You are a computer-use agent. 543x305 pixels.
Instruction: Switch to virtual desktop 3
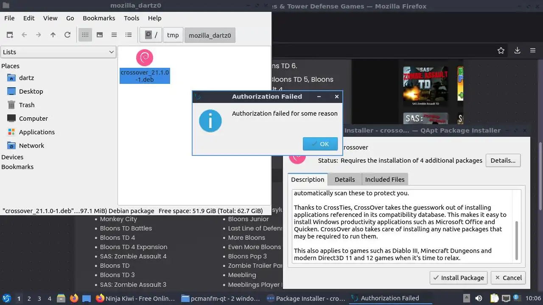pyautogui.click(x=39, y=299)
